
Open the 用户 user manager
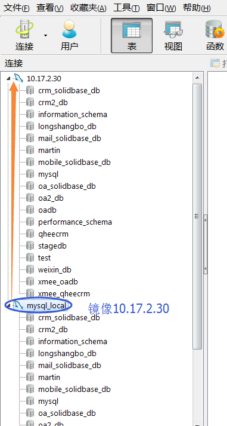pyautogui.click(x=69, y=35)
